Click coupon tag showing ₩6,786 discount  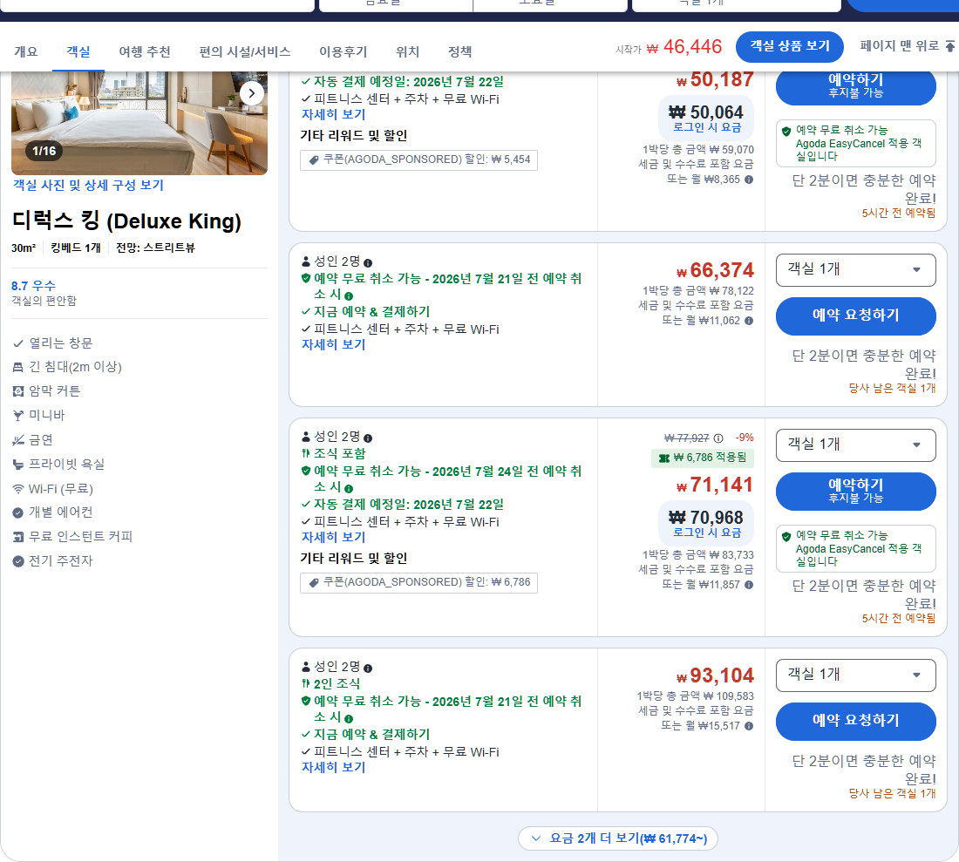coord(419,582)
